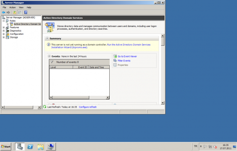Click tree pane scroll right arrow
Screen dimensions: 237x151
tap(39, 107)
